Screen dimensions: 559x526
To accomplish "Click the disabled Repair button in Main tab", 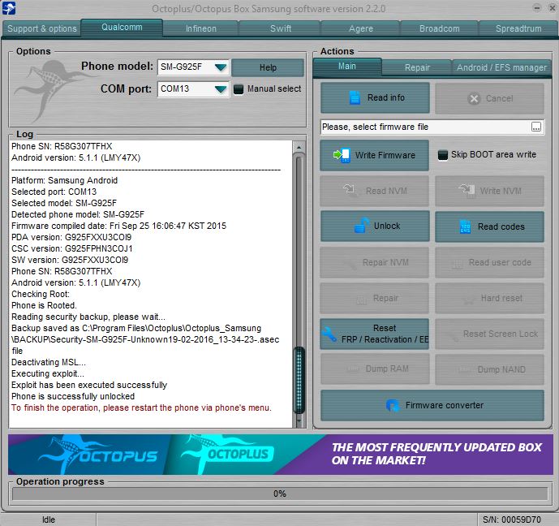I will pos(374,298).
